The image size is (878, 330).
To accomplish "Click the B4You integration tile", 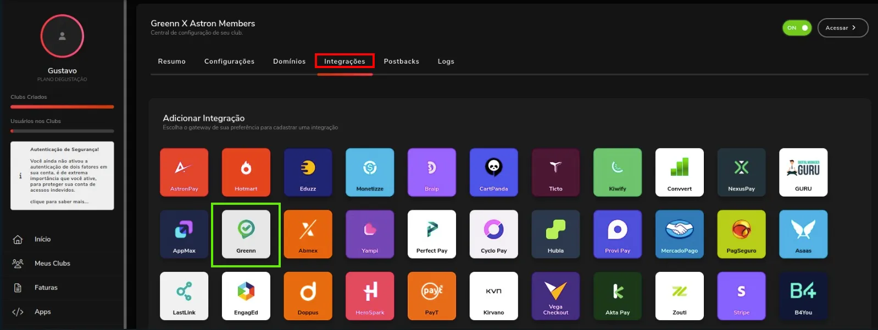I will pyautogui.click(x=803, y=296).
